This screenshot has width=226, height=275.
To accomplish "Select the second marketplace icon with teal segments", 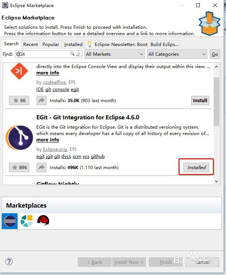I will tap(27, 221).
